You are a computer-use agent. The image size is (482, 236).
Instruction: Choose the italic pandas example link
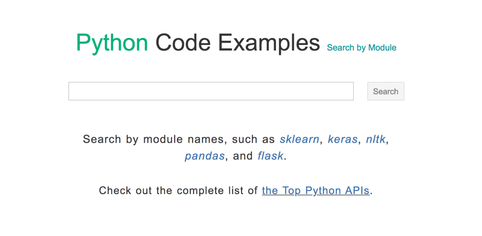[204, 157]
